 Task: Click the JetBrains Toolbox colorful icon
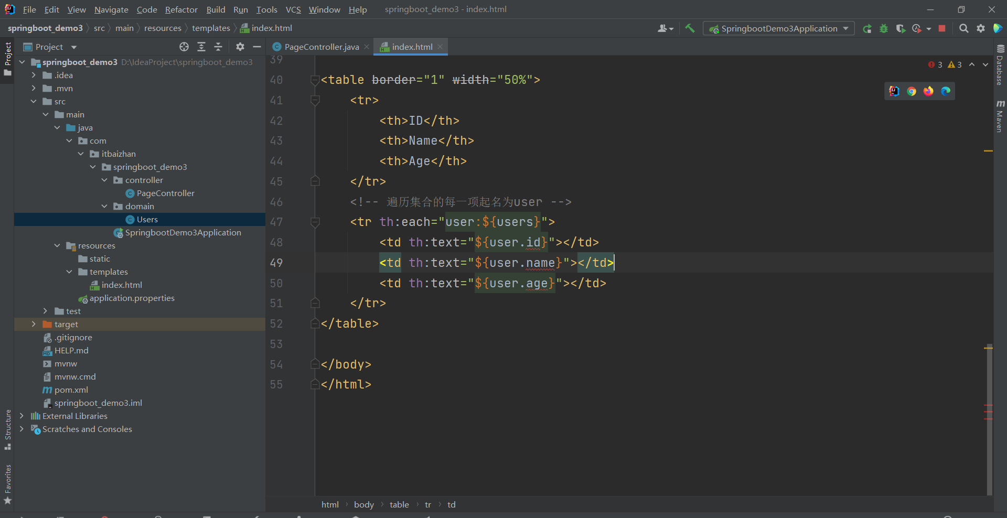[x=998, y=28]
